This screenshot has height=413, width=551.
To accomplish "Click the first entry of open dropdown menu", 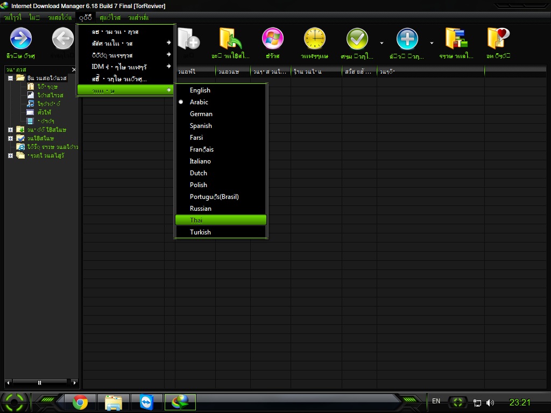I will tap(125, 32).
